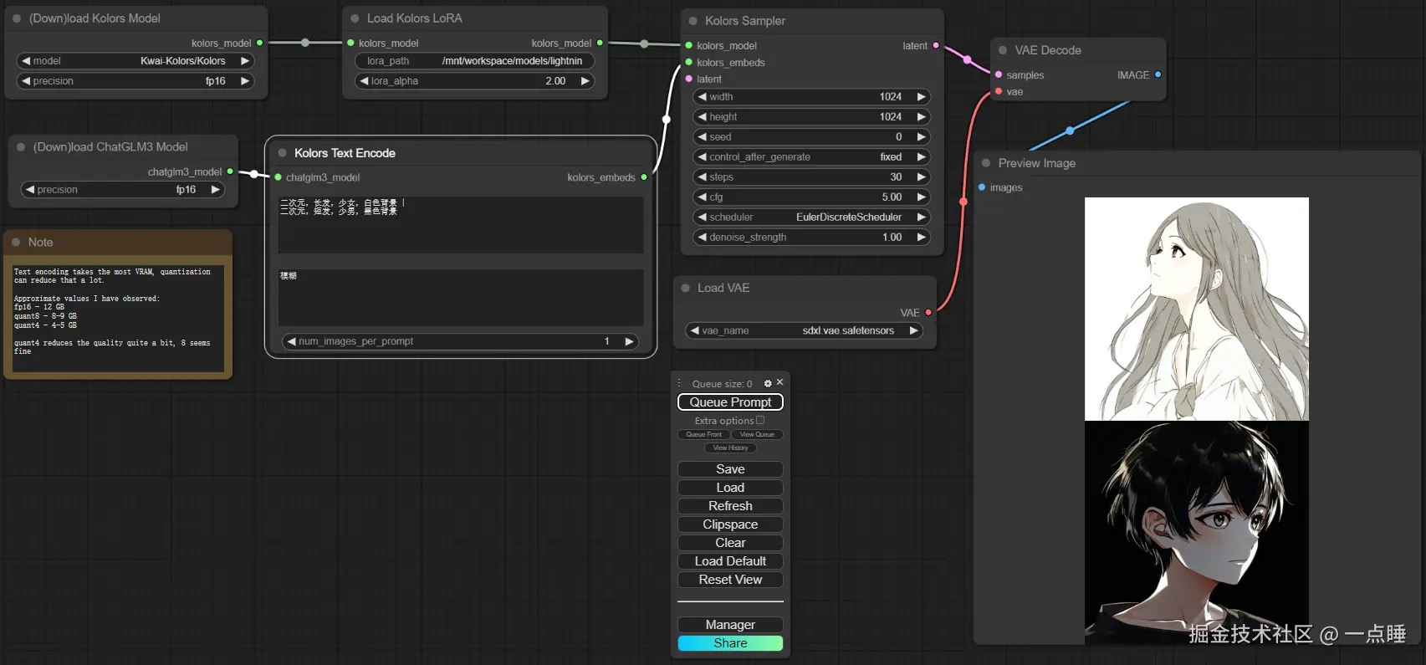Viewport: 1426px width, 665px height.
Task: Decrease denoise_strength value arrow
Action: [x=703, y=238]
